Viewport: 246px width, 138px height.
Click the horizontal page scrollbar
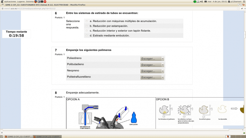click(x=116, y=130)
